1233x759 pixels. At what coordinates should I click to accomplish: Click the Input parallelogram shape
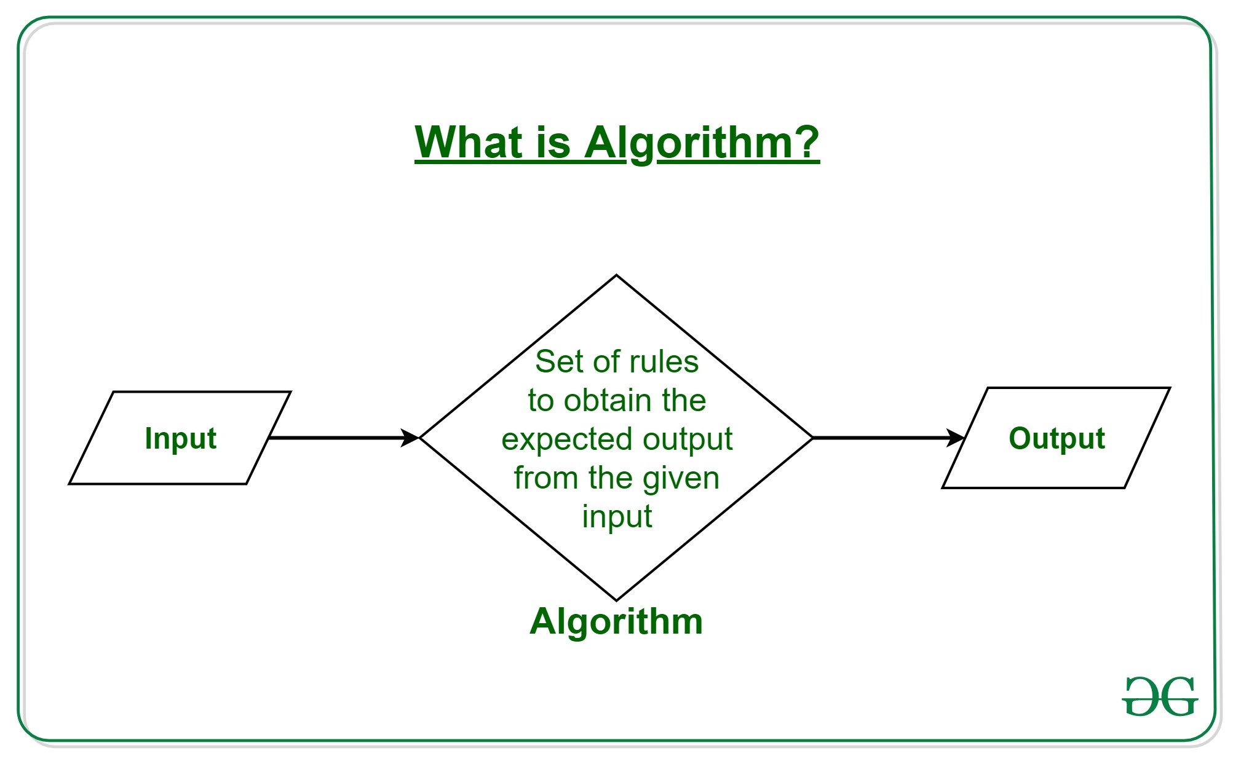click(167, 423)
